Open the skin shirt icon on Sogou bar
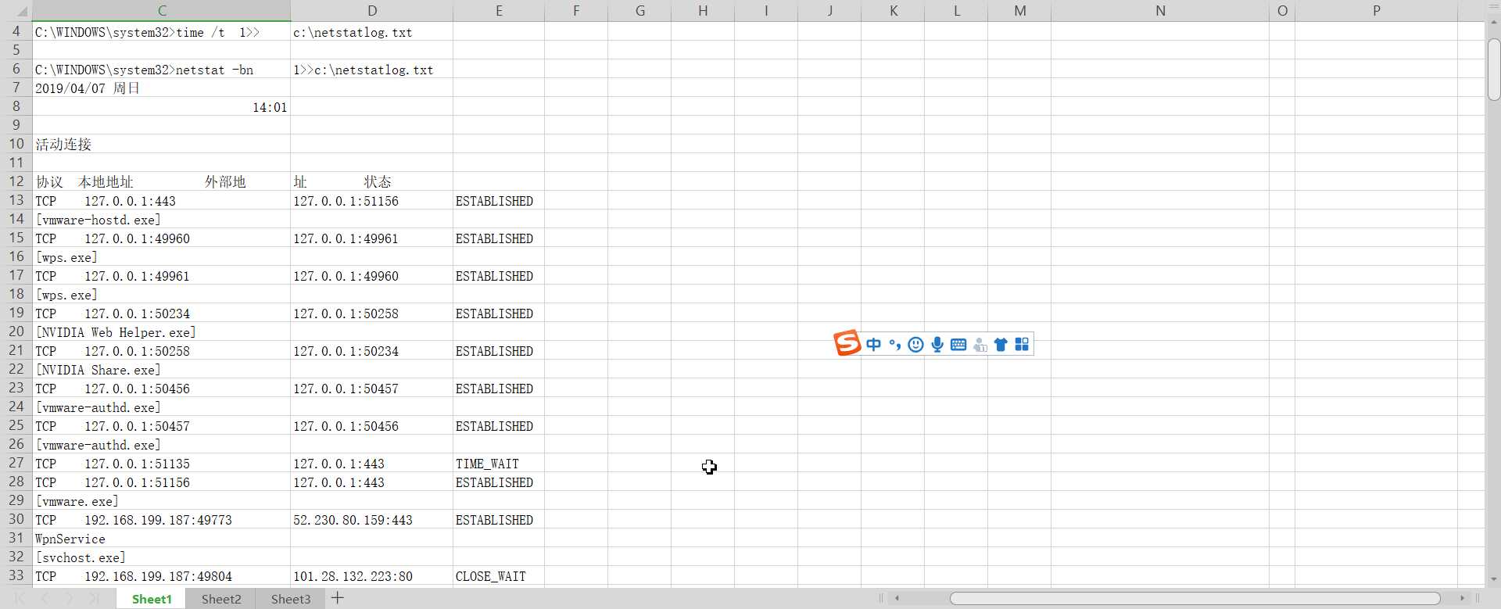 (1001, 345)
